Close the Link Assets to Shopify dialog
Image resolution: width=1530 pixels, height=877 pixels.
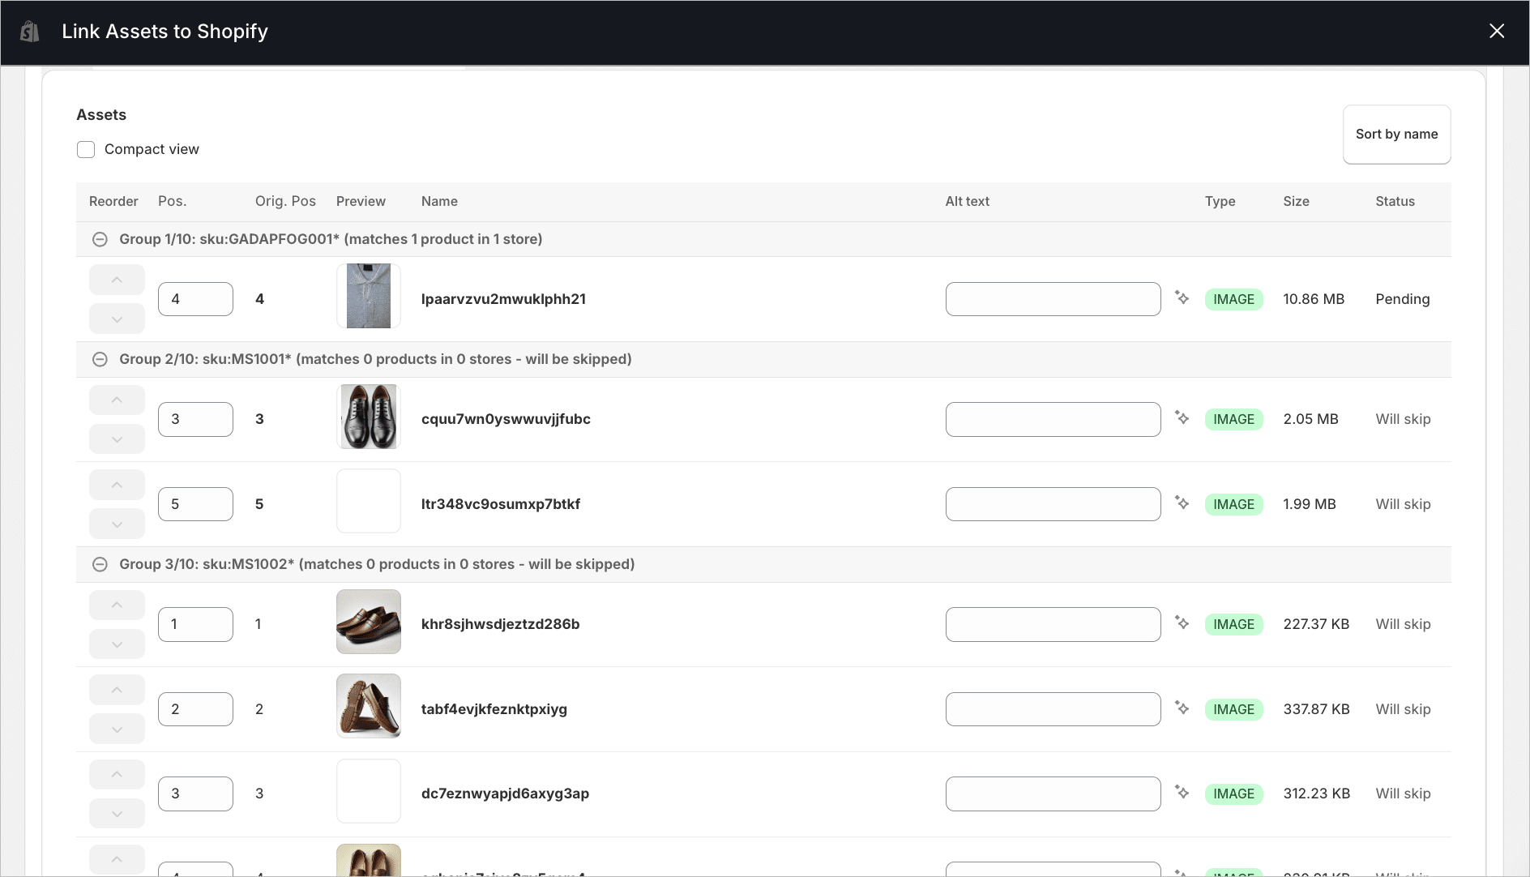click(1497, 31)
